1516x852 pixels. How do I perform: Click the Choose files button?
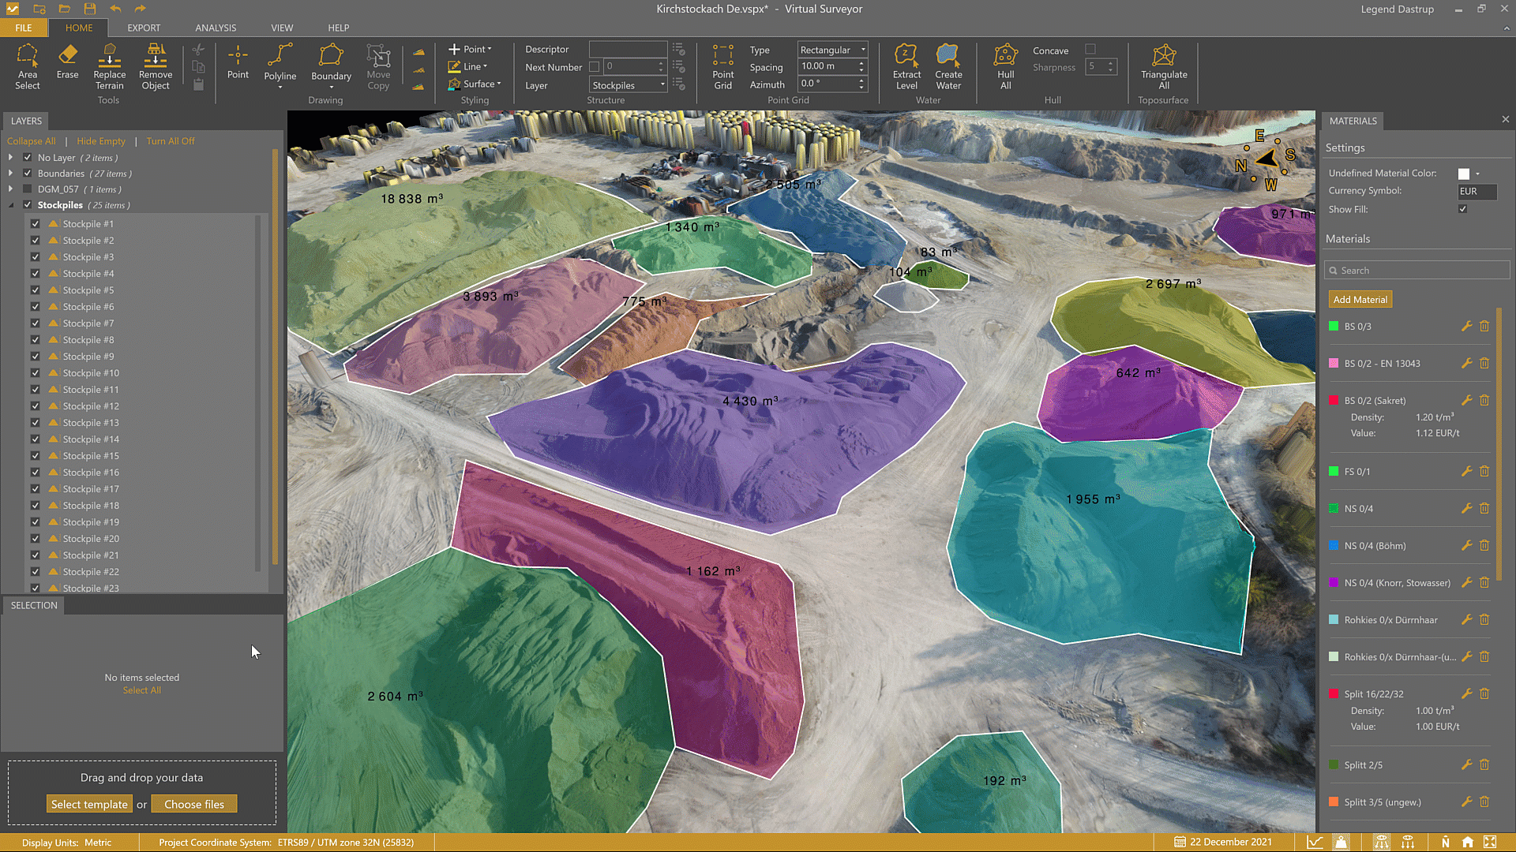194,805
